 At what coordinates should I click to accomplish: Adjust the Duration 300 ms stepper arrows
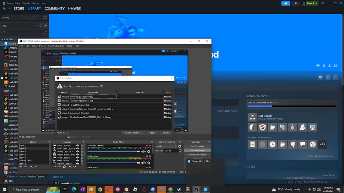pos(180,151)
